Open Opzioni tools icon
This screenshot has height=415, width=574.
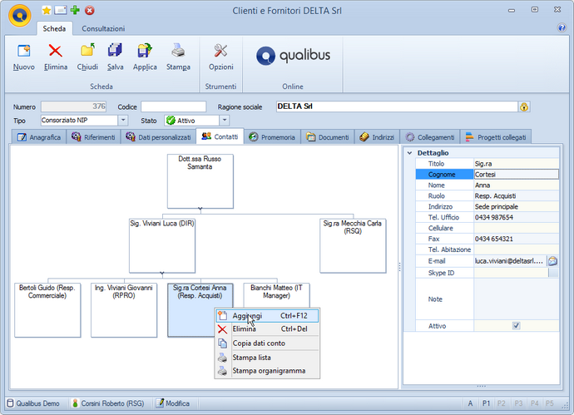tap(220, 51)
